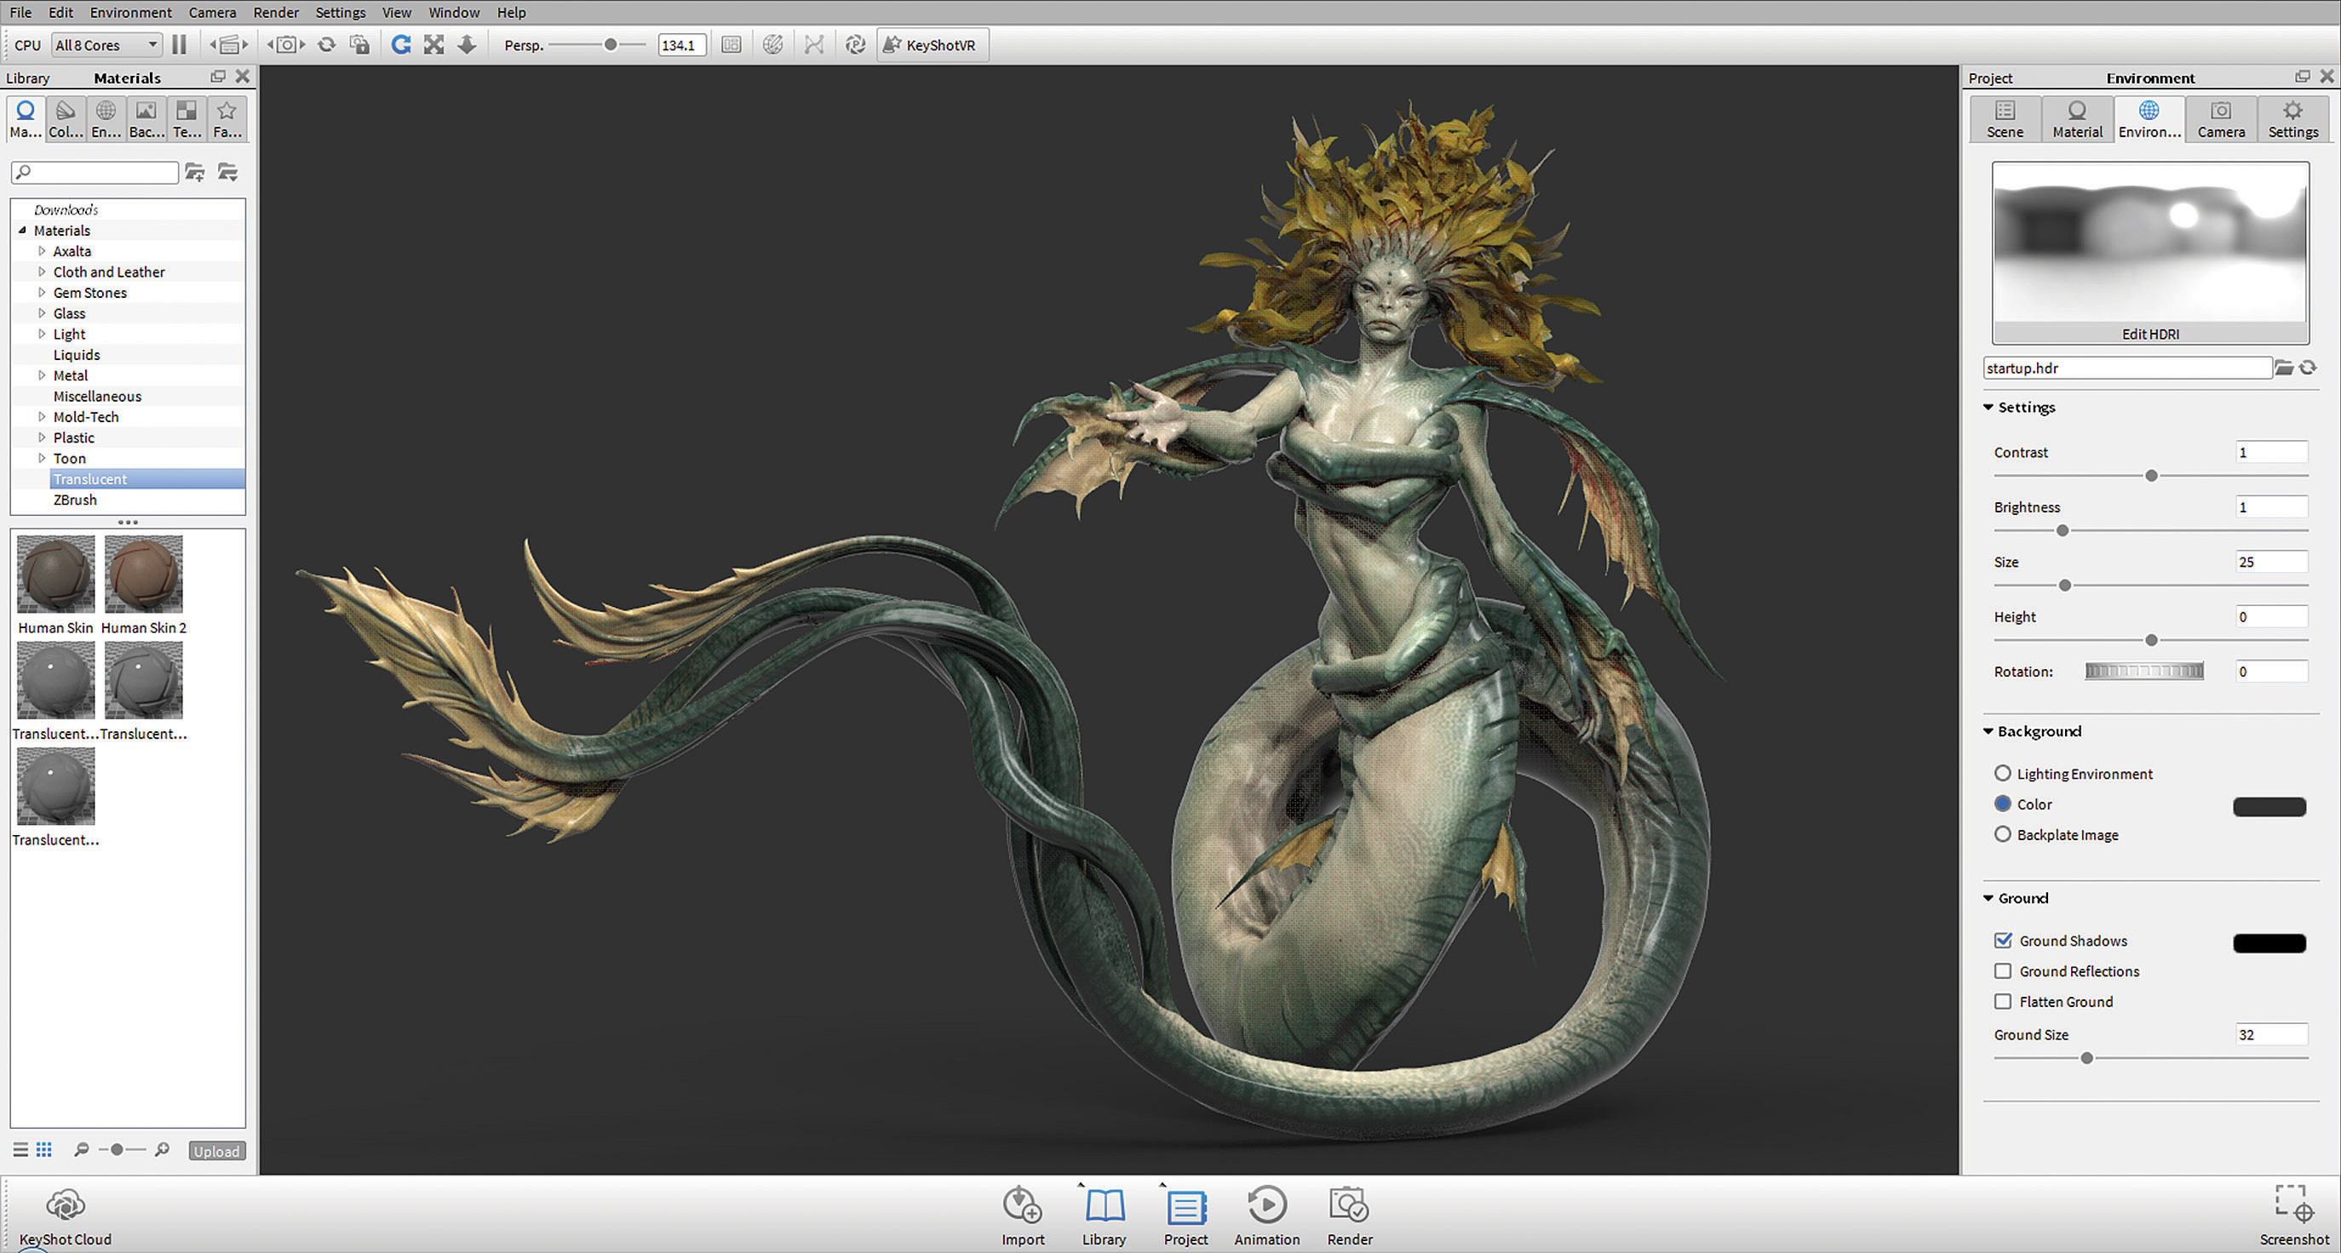Launch KeyShotVR from the toolbar
This screenshot has height=1253, width=2341.
coord(932,44)
